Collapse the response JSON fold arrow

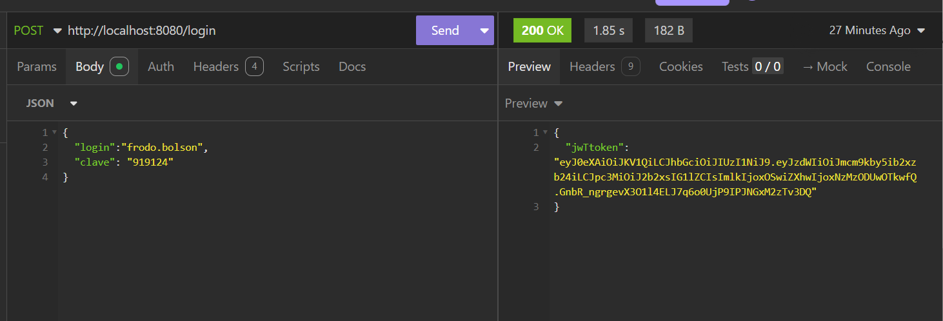point(545,133)
